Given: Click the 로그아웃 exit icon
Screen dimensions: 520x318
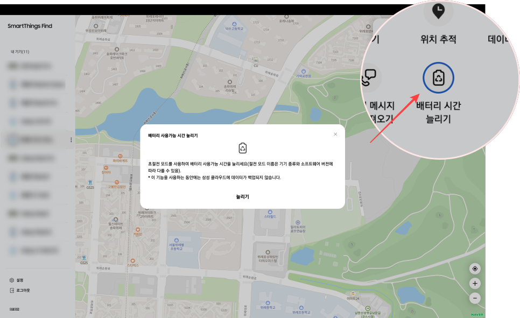Looking at the screenshot, I should [x=12, y=290].
